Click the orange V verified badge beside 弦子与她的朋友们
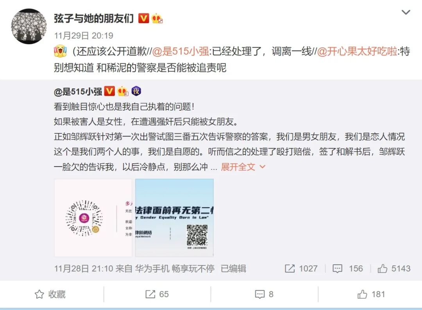422x310 pixels. click(143, 18)
